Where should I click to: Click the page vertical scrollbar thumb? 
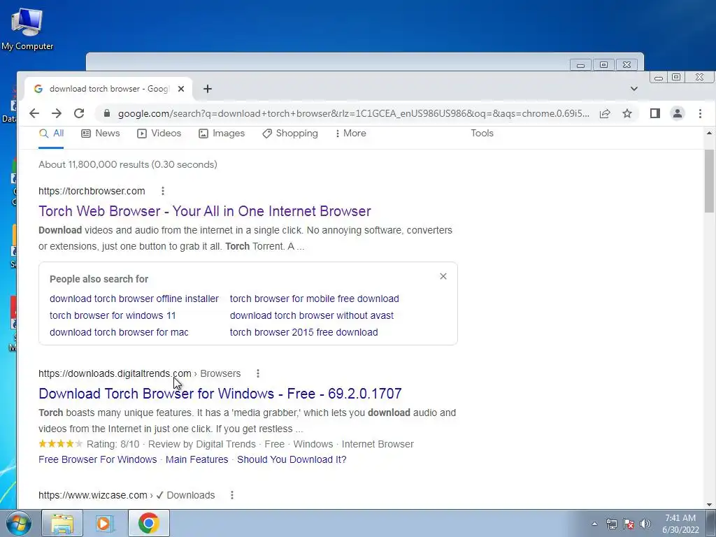709,181
